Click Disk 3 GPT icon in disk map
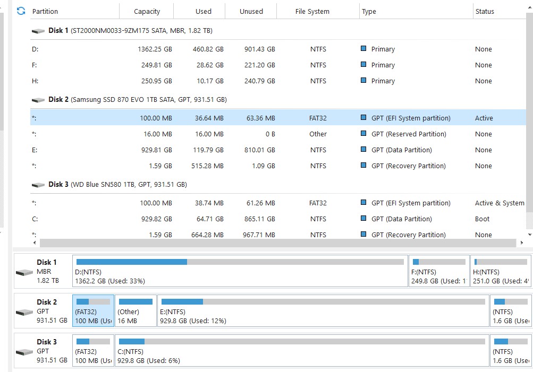The image size is (533, 372). [x=24, y=352]
